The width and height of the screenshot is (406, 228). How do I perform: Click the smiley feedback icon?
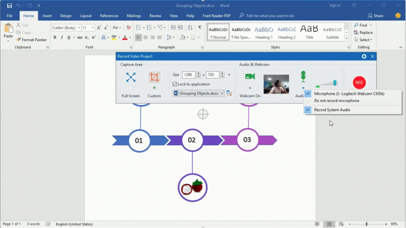(398, 15)
